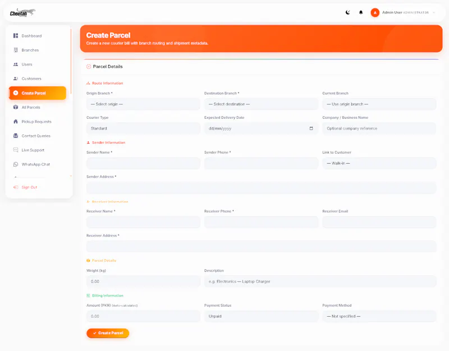Click the Amount (PKR) field

(143, 316)
